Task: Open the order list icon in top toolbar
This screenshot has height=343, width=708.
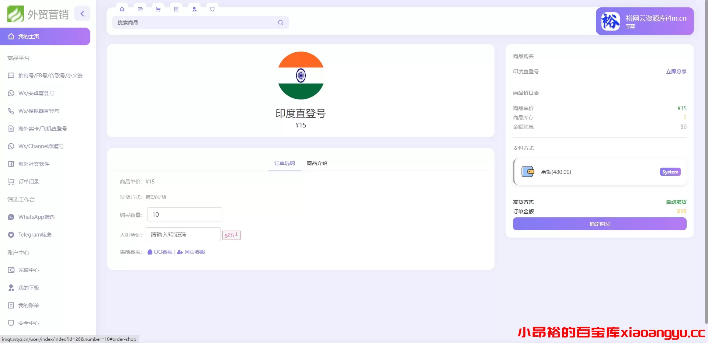Action: coord(176,9)
